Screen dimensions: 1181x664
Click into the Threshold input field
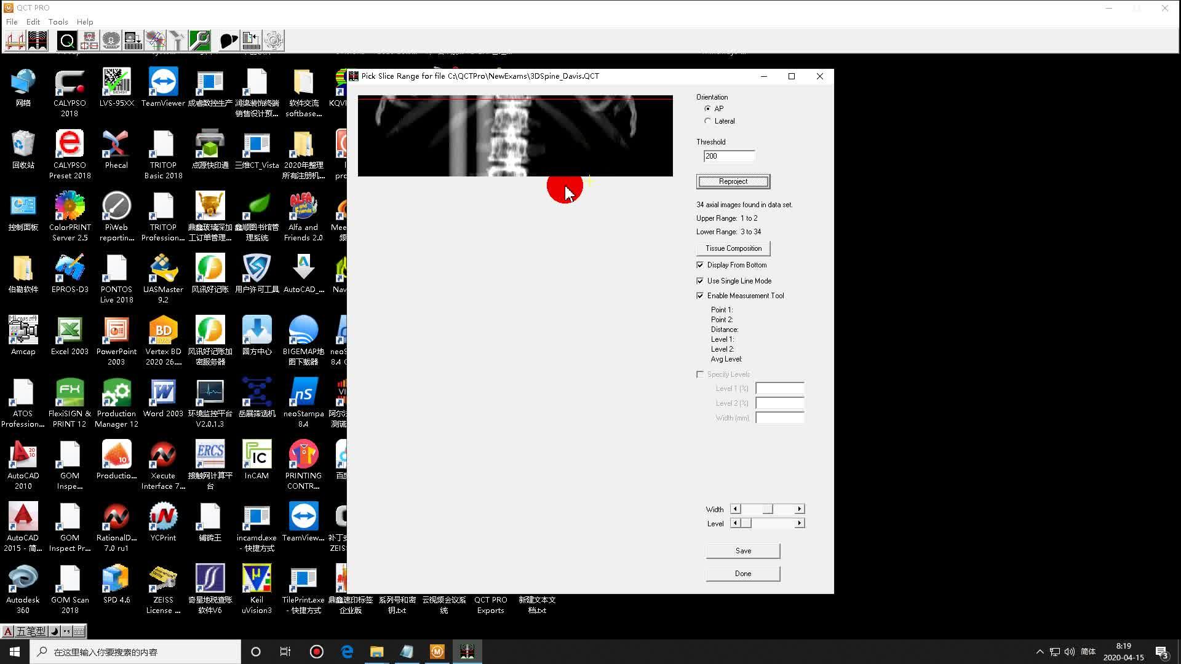tap(729, 156)
